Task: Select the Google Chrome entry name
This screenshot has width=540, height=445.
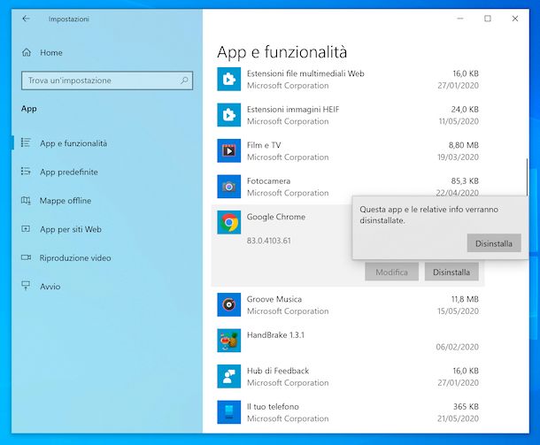Action: (276, 217)
